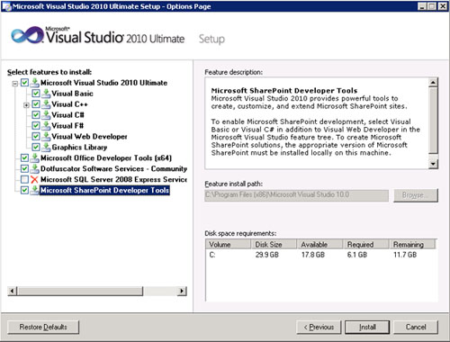This screenshot has width=450, height=342.
Task: Click the Required column header
Action: pyautogui.click(x=366, y=245)
